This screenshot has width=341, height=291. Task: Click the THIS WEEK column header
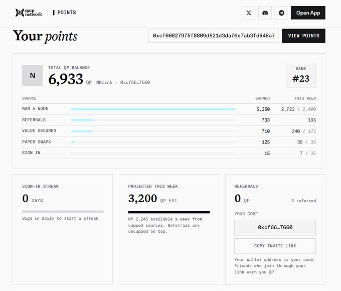tap(305, 98)
